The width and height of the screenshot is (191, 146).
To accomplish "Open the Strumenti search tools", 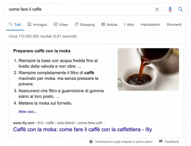I will (174, 24).
